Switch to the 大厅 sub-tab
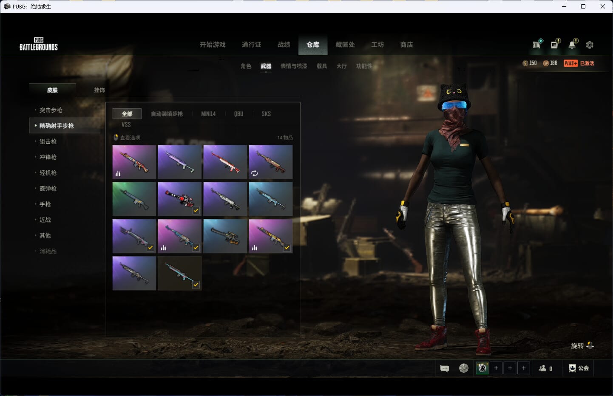613x396 pixels. tap(341, 66)
